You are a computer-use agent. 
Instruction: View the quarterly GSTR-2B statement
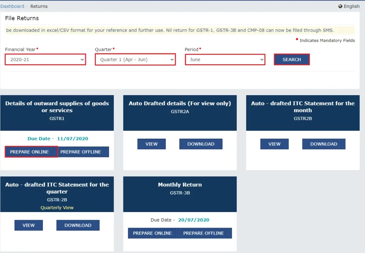pyautogui.click(x=29, y=225)
